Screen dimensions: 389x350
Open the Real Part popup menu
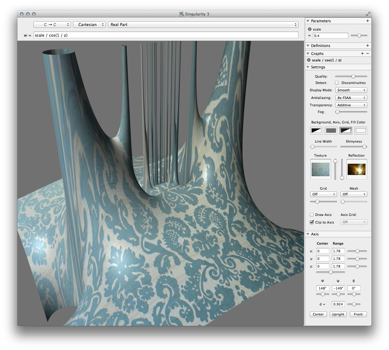tap(203, 25)
